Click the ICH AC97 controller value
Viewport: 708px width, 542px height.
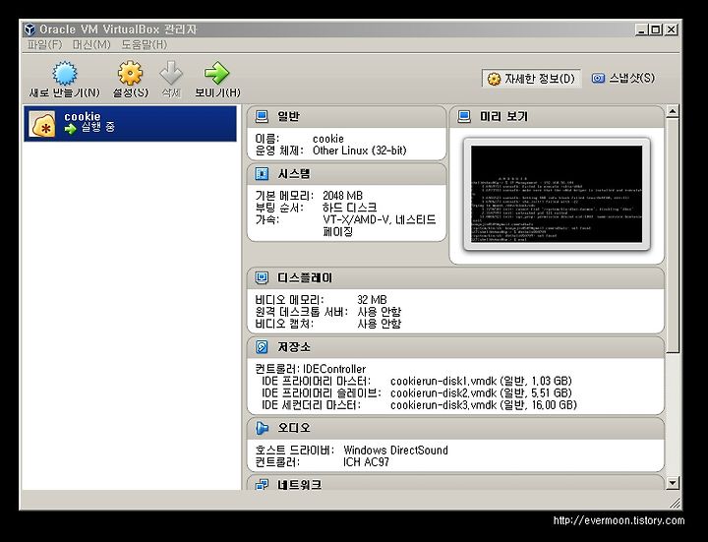click(366, 462)
